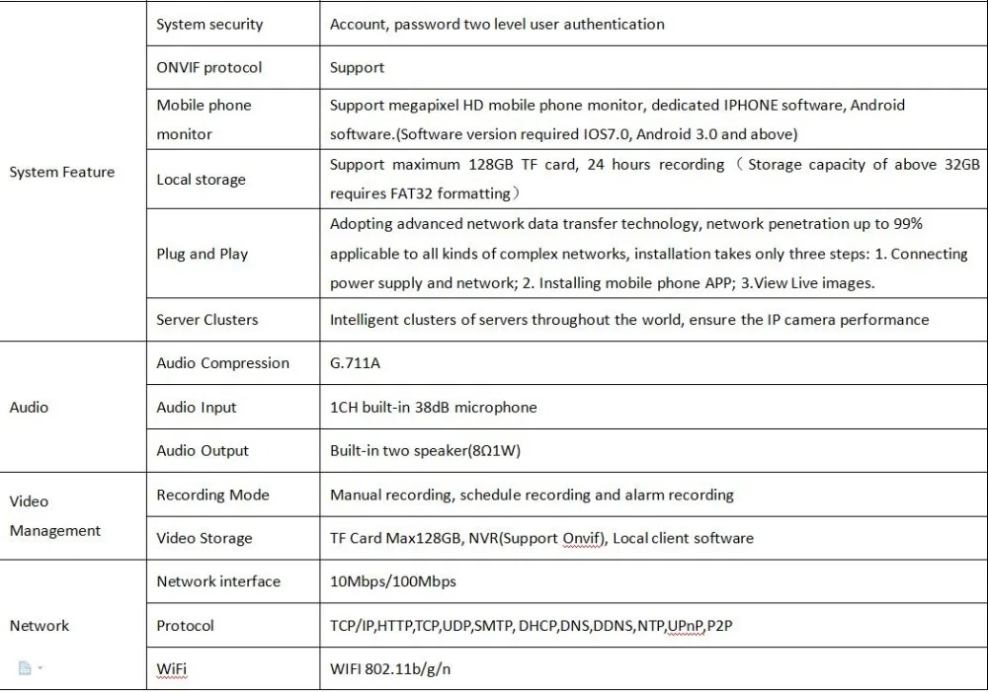The width and height of the screenshot is (988, 692).
Task: Click the Recording Mode label
Action: tap(213, 495)
